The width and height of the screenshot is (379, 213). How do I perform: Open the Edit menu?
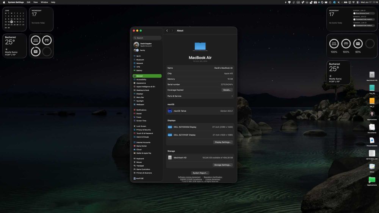tap(28, 2)
